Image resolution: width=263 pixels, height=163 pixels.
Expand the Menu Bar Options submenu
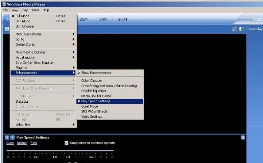(x=43, y=34)
